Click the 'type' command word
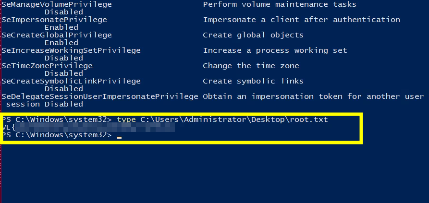Screen dimensions: 429x203 point(126,119)
